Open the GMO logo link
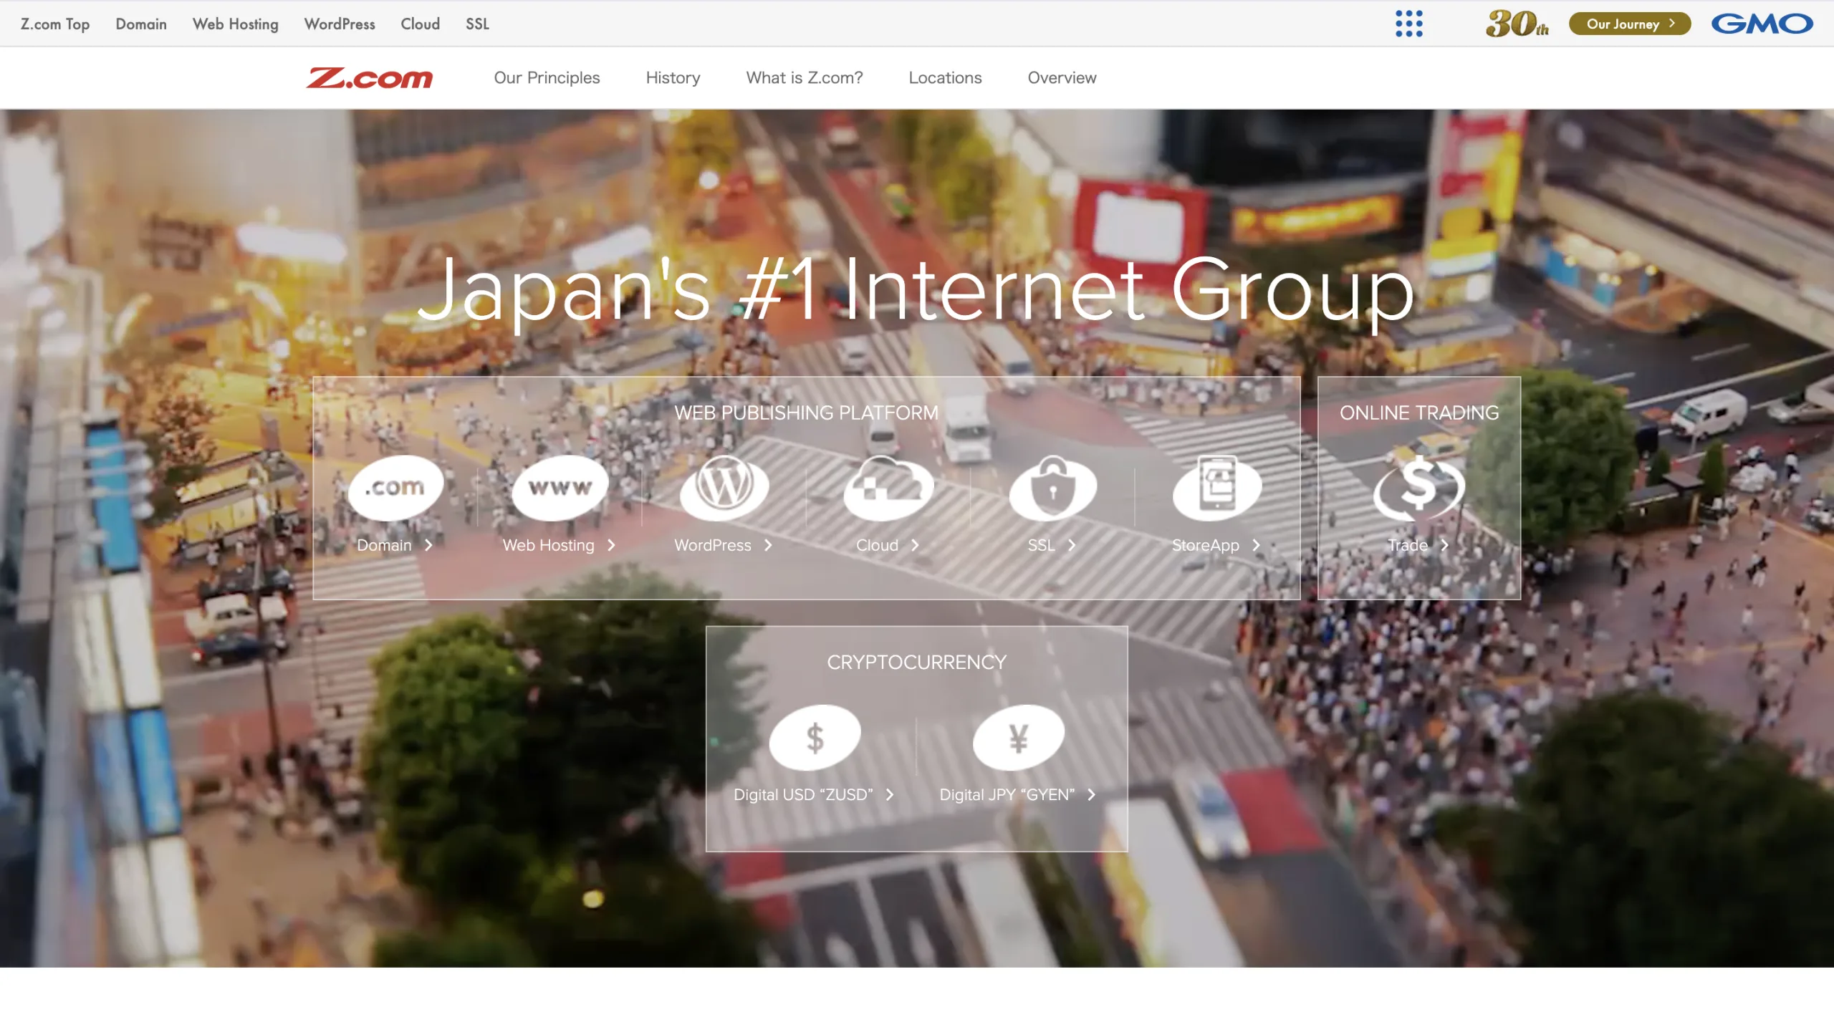The height and width of the screenshot is (1035, 1834). point(1762,24)
